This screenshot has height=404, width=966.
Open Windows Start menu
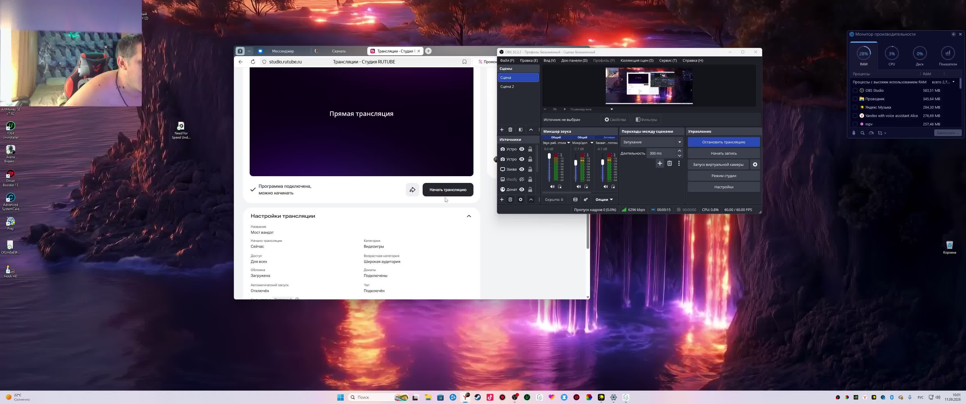(x=341, y=397)
